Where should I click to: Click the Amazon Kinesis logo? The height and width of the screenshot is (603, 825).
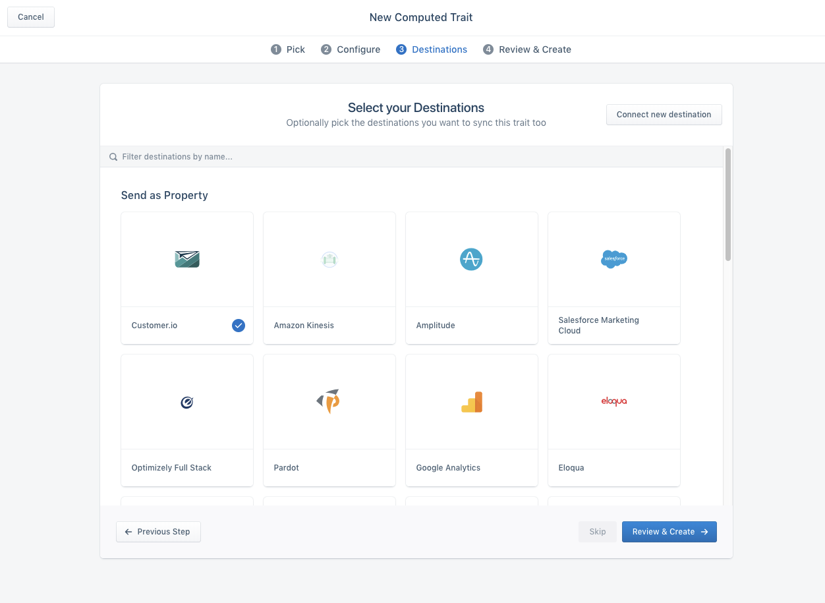click(x=329, y=259)
